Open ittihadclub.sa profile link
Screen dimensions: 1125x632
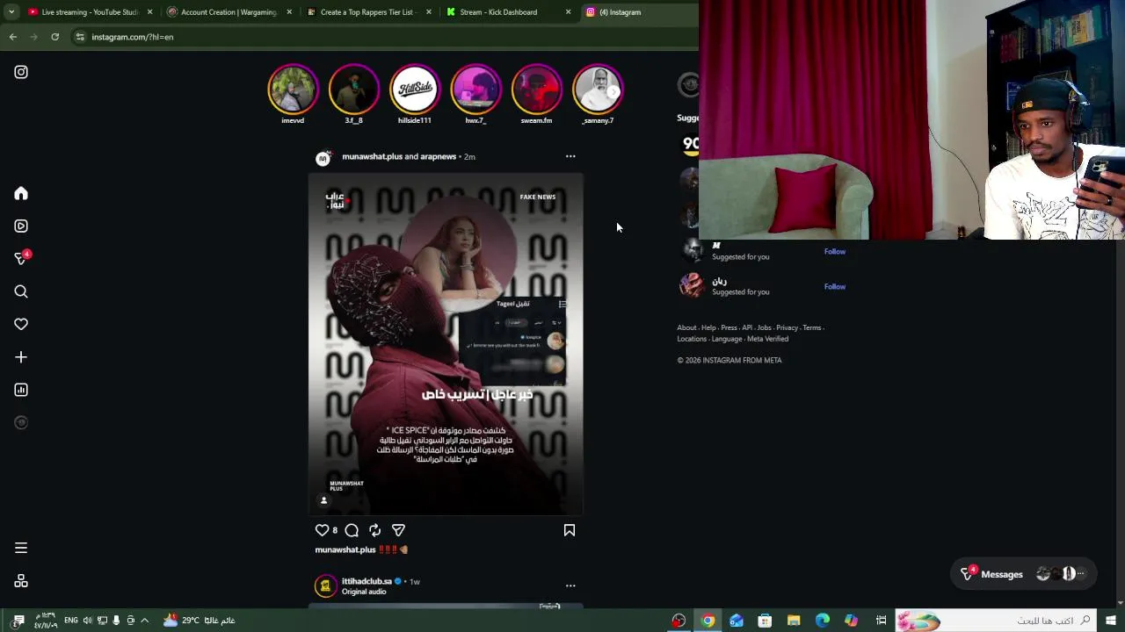tap(367, 581)
